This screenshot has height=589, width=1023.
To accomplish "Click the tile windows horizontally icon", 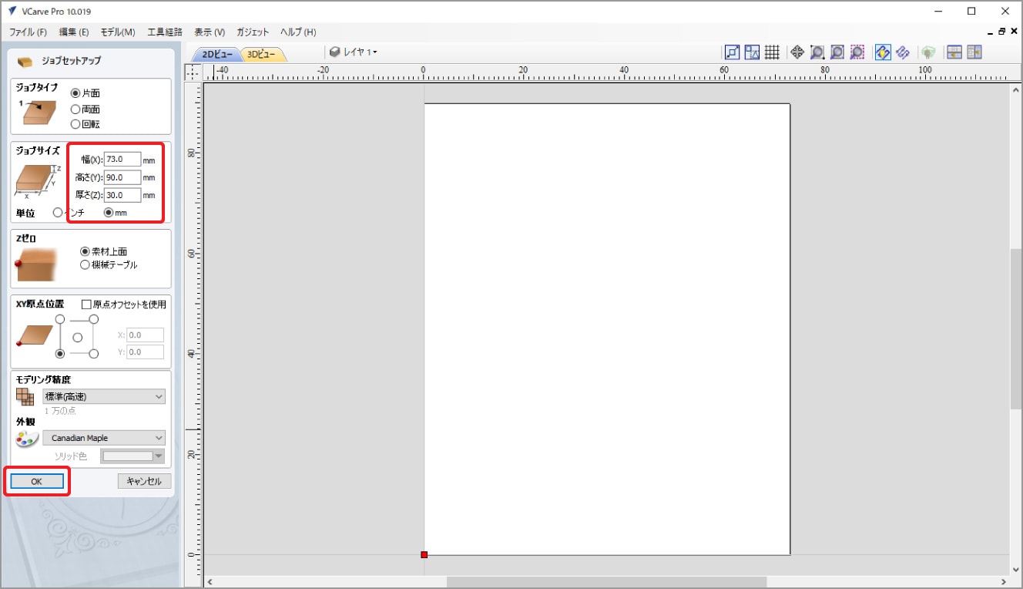I will [x=954, y=52].
